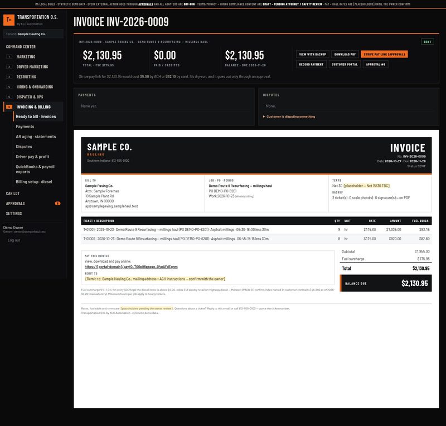Image resolution: width=446 pixels, height=426 pixels.
Task: Click the green SENT status badge
Action: pyautogui.click(x=427, y=42)
